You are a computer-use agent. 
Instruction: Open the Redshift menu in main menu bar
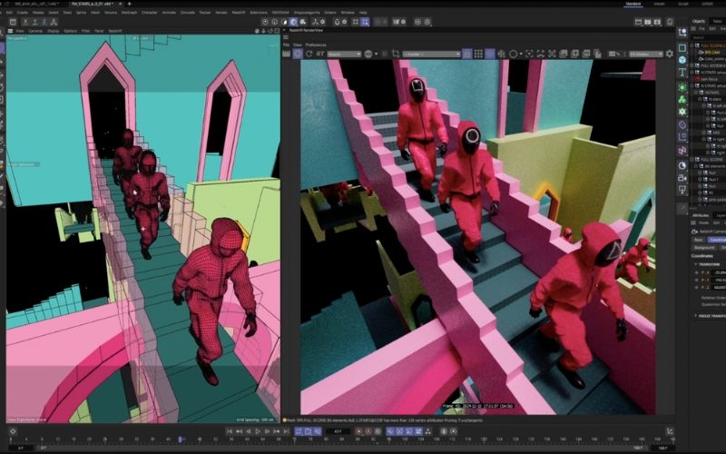pos(239,13)
